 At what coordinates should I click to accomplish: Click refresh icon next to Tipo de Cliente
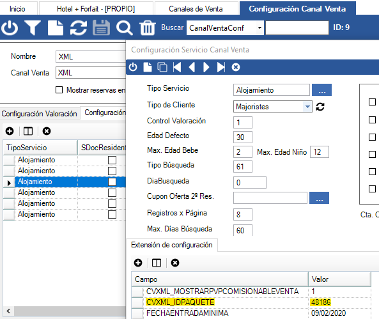(x=320, y=107)
